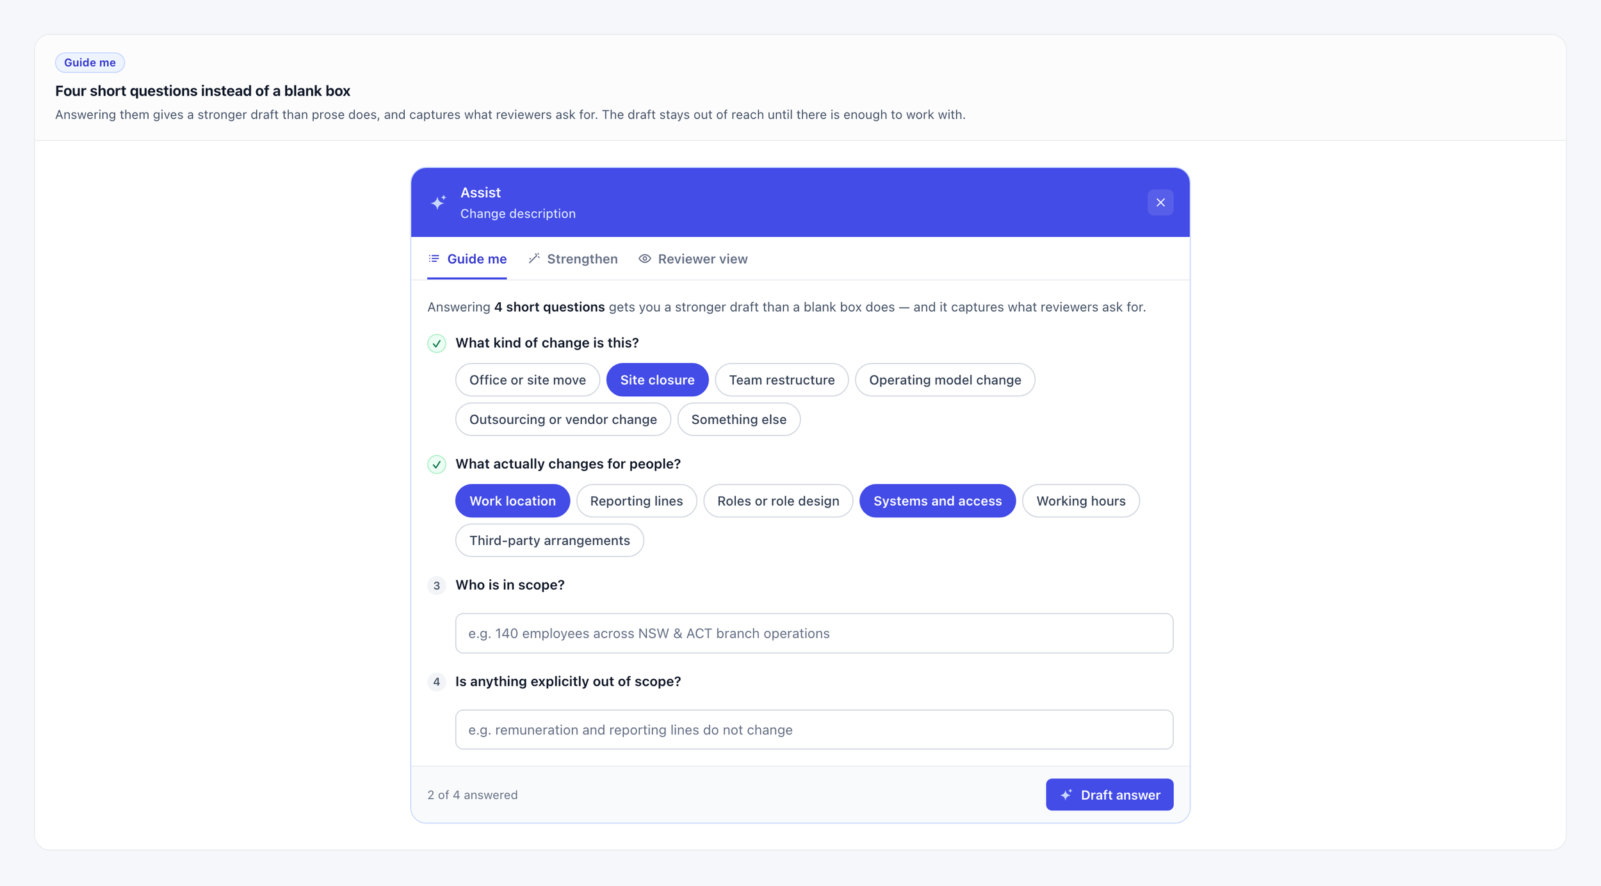Choose the Something else option
The image size is (1601, 886).
pyautogui.click(x=738, y=419)
